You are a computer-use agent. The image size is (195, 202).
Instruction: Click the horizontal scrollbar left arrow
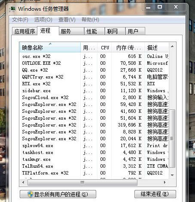pyautogui.click(x=23, y=182)
